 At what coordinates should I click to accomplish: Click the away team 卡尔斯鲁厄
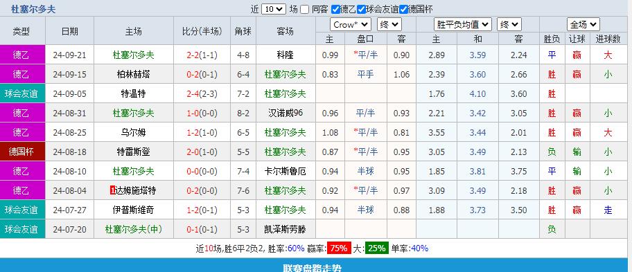tap(286, 171)
